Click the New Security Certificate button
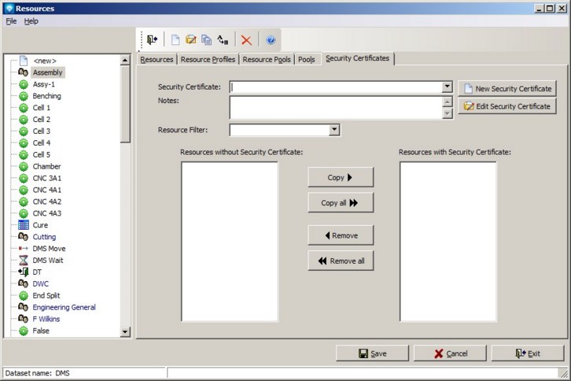Viewport: 571px width, 381px height. [507, 89]
